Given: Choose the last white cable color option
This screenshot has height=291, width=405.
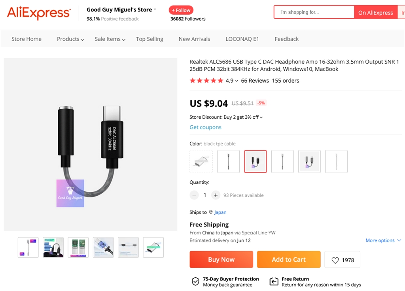Looking at the screenshot, I should (336, 161).
